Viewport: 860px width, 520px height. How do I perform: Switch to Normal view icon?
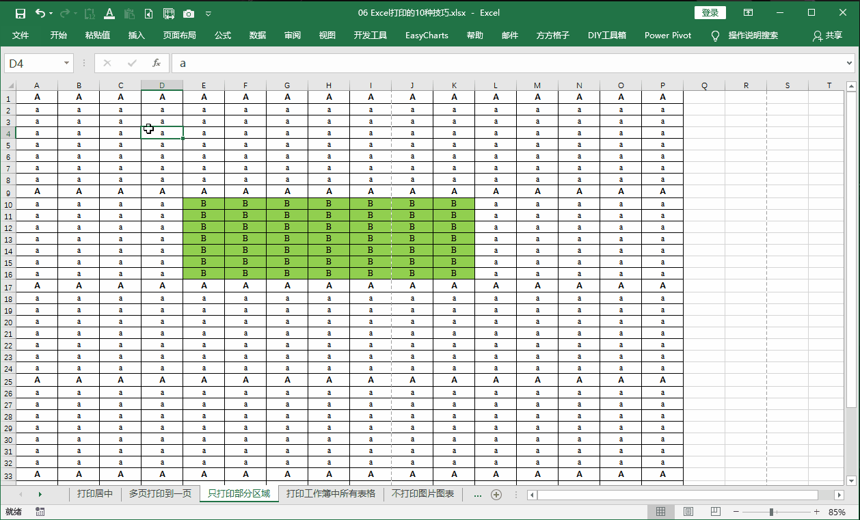(660, 512)
